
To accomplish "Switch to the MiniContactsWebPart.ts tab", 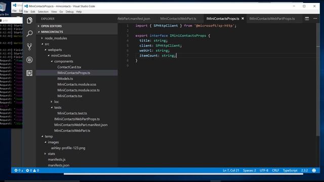I will pos(178,19).
